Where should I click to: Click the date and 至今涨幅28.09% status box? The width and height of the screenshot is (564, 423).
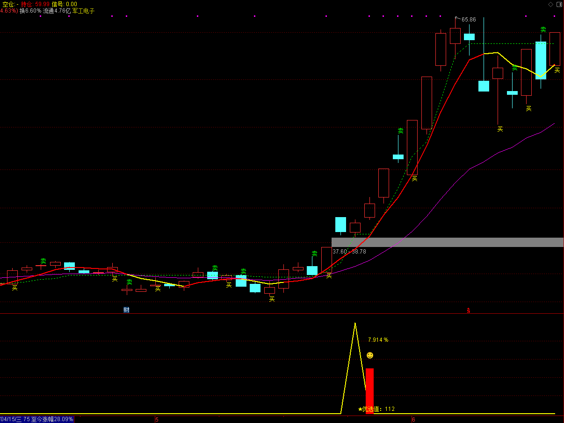pyautogui.click(x=37, y=419)
